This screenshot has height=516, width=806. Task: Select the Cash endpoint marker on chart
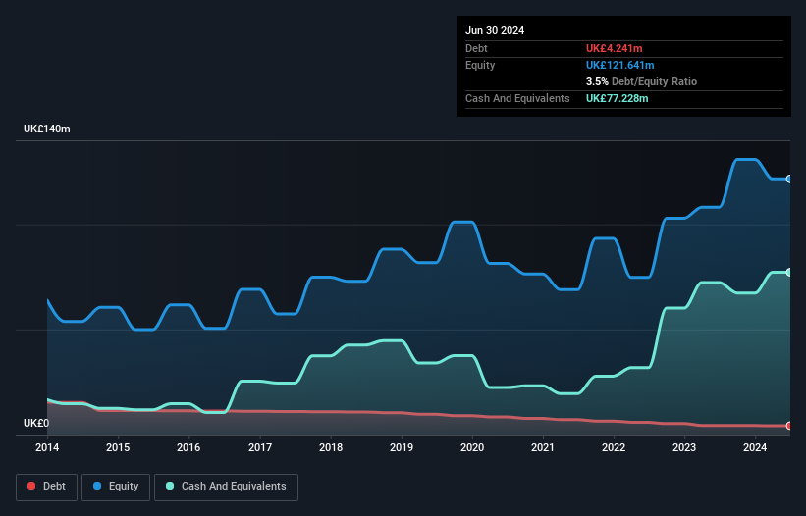coord(789,272)
